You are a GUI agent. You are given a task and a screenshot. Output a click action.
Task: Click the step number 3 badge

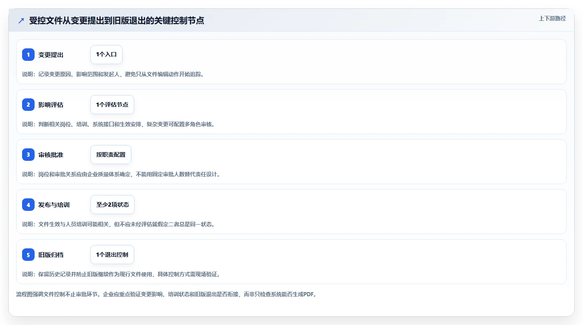point(28,155)
